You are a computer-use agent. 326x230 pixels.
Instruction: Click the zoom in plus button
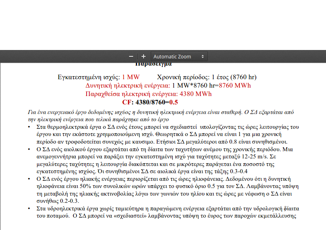[x=144, y=56]
